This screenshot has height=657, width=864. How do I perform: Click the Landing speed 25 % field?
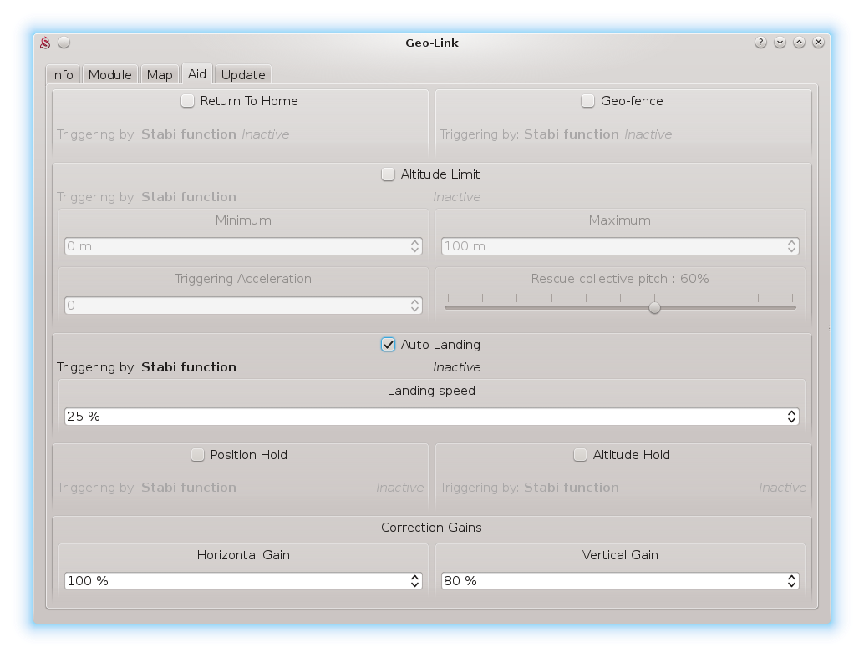point(418,417)
